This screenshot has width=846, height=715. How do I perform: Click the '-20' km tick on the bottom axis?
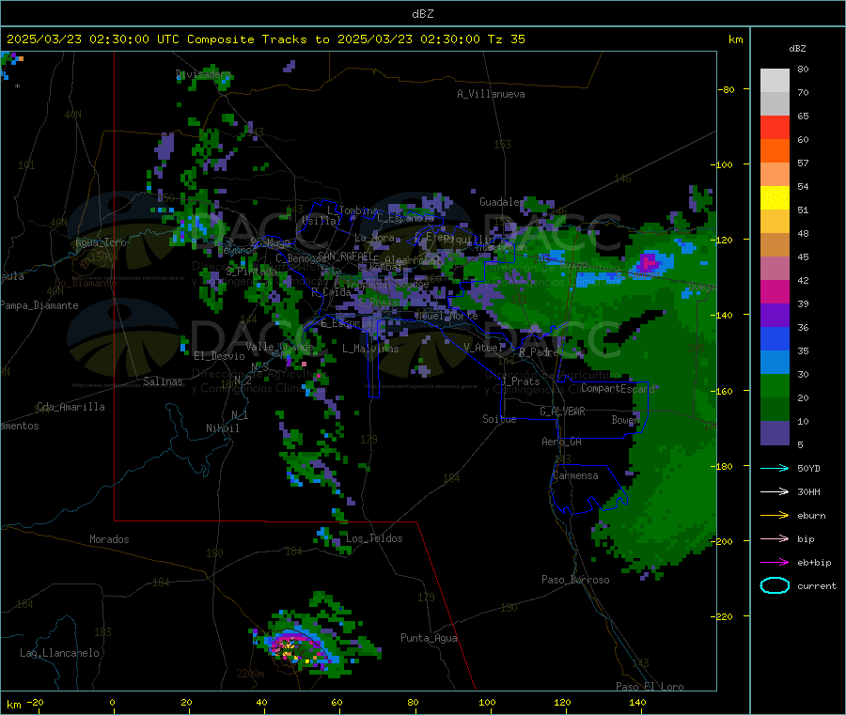pyautogui.click(x=36, y=702)
